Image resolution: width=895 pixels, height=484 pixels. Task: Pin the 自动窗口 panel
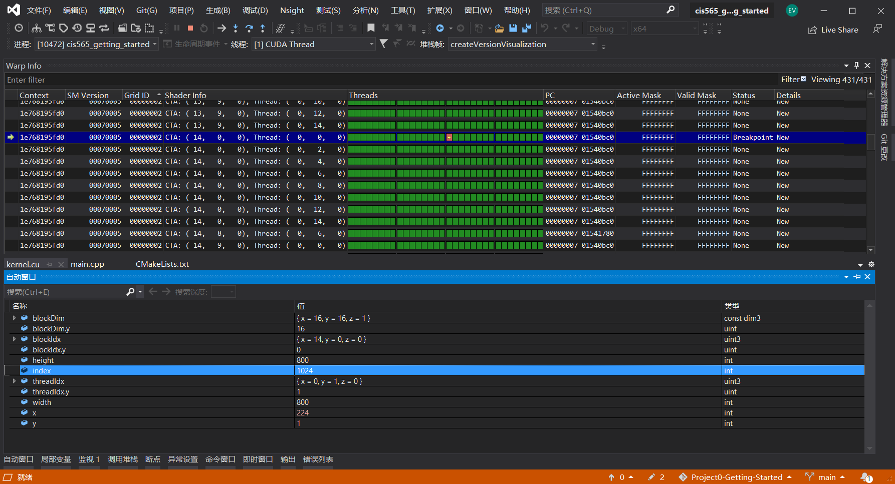(857, 277)
